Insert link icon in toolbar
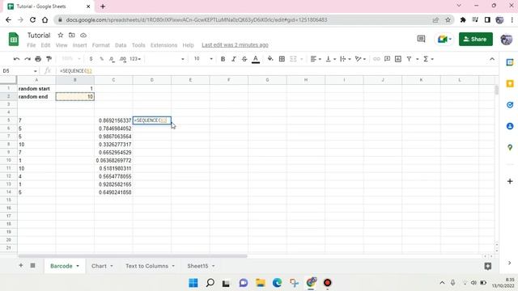The width and height of the screenshot is (518, 291). click(376, 59)
